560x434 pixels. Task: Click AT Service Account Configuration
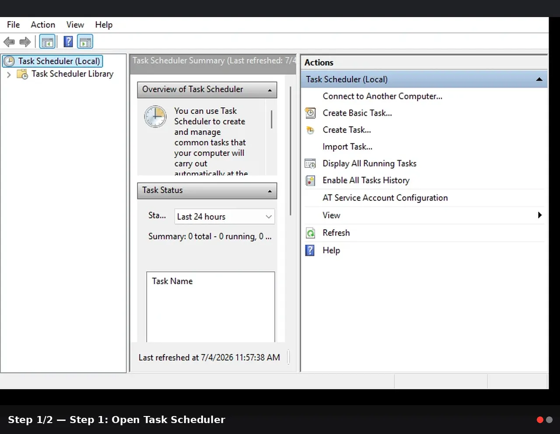[x=385, y=198]
